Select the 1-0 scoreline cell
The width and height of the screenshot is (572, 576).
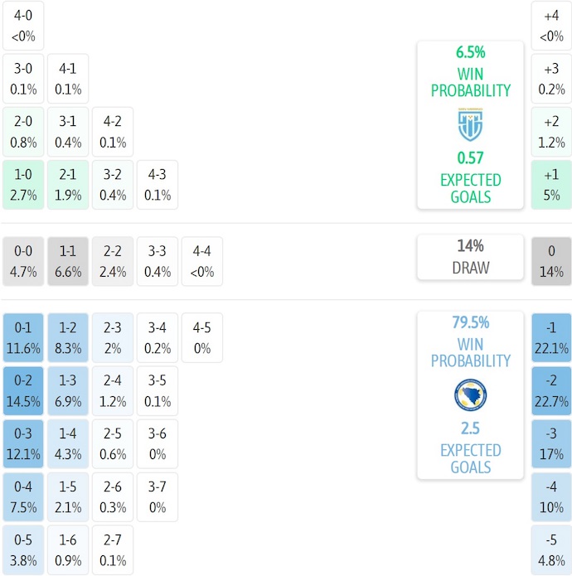23,185
